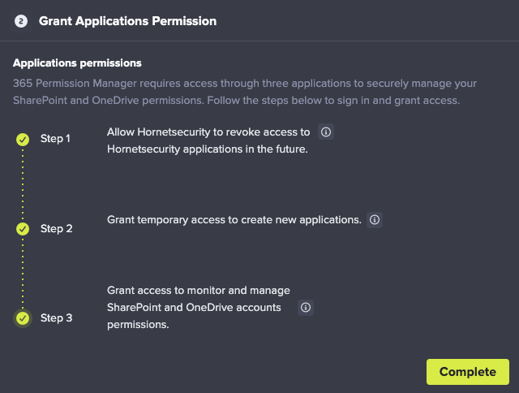
Task: Open info icon beside Step 2 description
Action: (375, 220)
